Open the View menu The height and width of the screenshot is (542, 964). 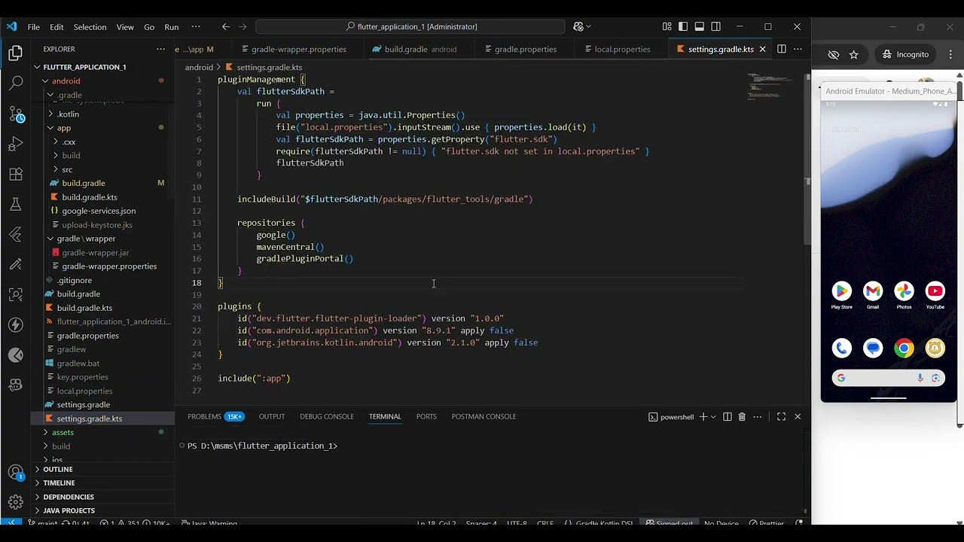pos(125,27)
